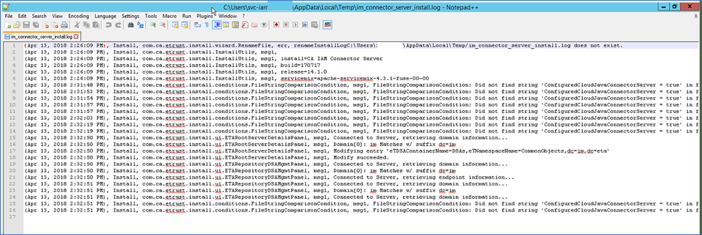Click line 1 RenameFile error entry
Screen dimensions: 702x235
tap(323, 45)
